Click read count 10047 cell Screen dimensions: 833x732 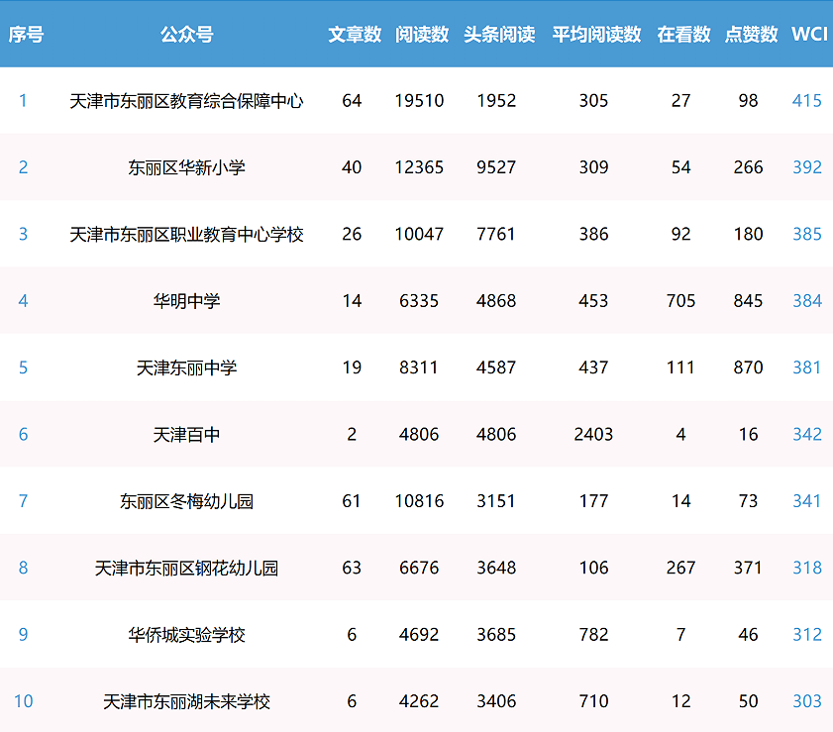point(419,234)
